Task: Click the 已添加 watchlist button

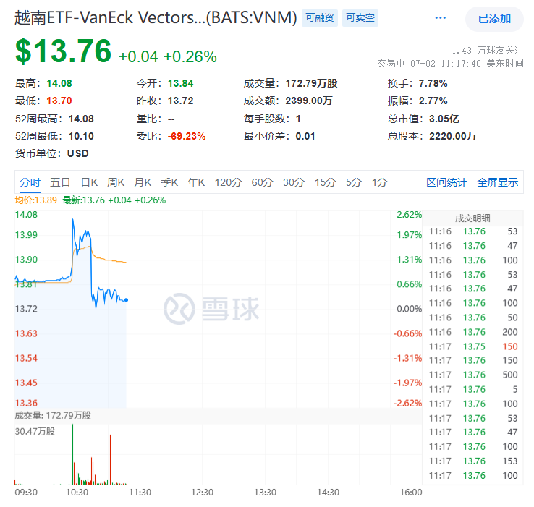Action: point(494,19)
